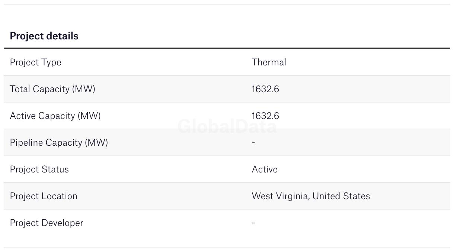The image size is (454, 252).
Task: Select the Project Status label
Action: (39, 169)
